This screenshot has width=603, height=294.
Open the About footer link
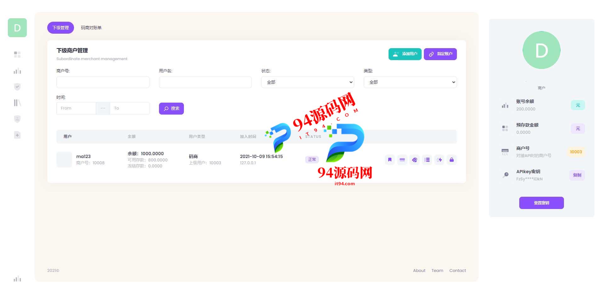419,270
